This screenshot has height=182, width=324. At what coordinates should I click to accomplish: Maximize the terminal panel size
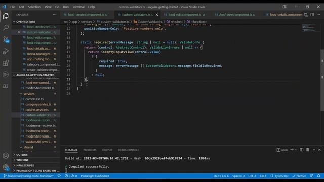point(314,150)
